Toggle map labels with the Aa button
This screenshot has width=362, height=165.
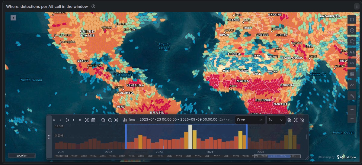pyautogui.click(x=352, y=52)
